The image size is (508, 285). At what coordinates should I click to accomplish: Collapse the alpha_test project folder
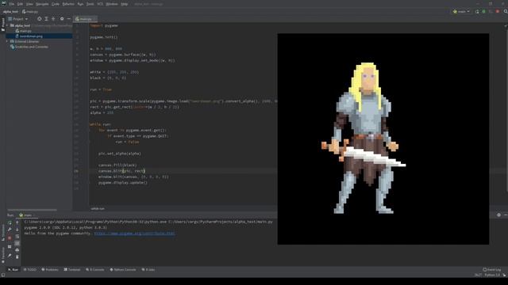click(x=7, y=25)
